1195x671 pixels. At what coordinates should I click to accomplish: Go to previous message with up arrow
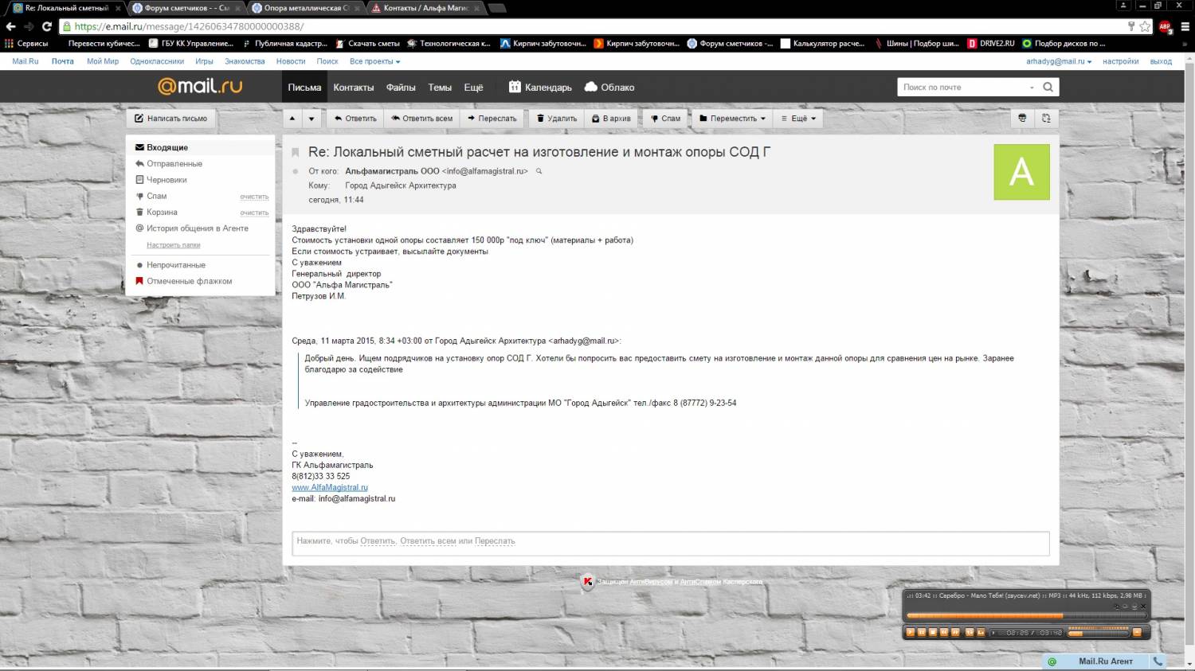click(292, 119)
